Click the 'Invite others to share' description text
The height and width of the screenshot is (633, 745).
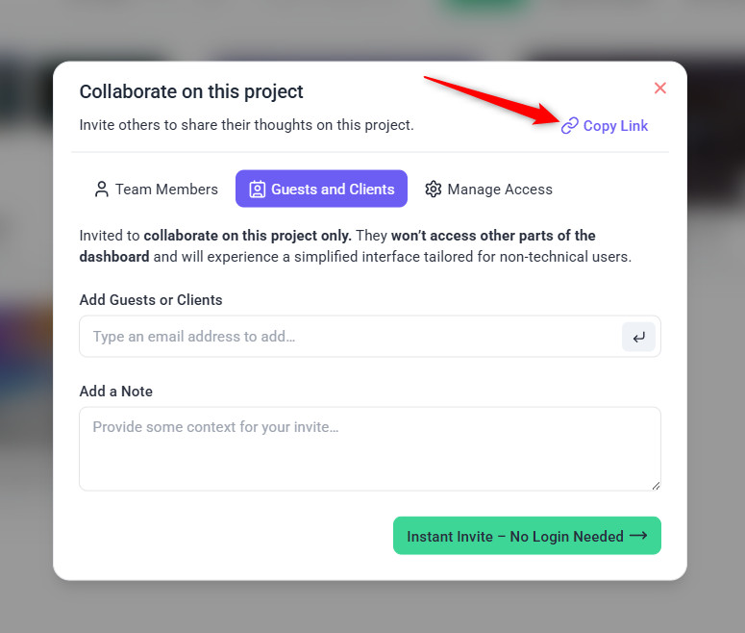pyautogui.click(x=247, y=125)
